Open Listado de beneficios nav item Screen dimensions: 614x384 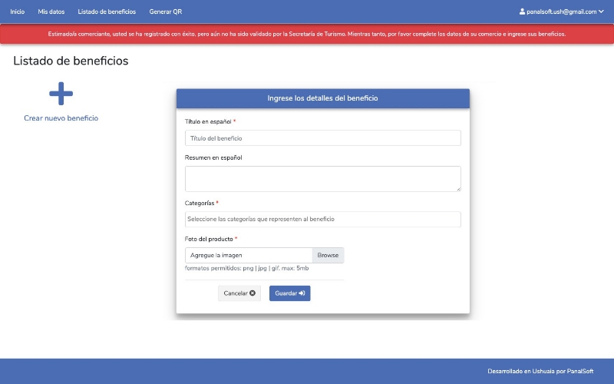pyautogui.click(x=107, y=12)
